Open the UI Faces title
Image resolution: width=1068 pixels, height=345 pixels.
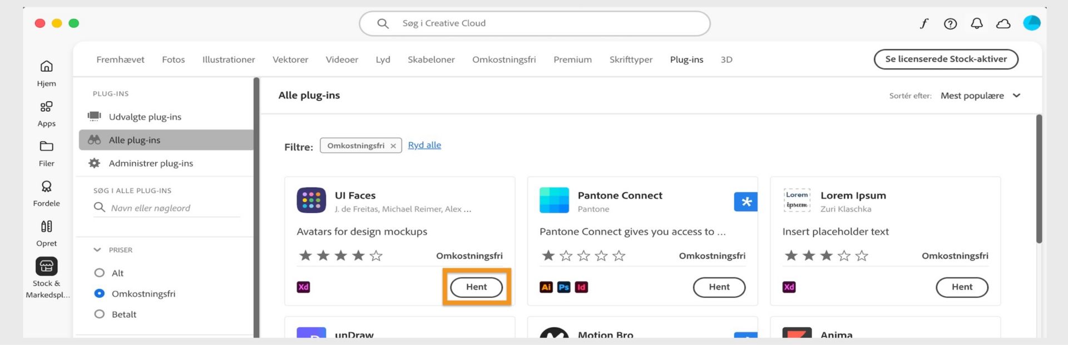tap(355, 196)
